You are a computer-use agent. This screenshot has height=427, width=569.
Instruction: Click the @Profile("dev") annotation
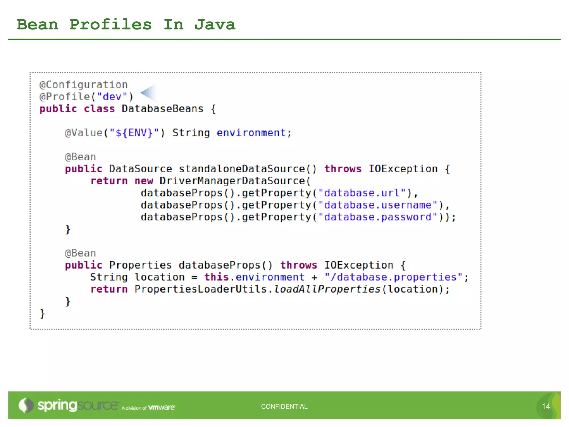(86, 97)
